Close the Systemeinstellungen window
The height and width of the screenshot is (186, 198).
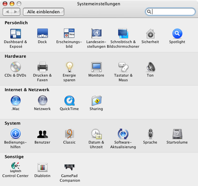pos(5,4)
